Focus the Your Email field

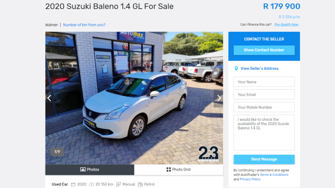coord(264,94)
